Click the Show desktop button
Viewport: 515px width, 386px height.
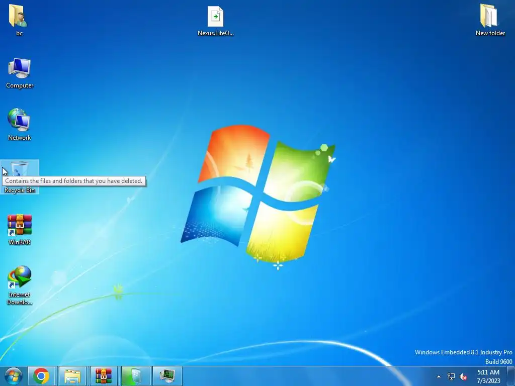click(x=511, y=376)
